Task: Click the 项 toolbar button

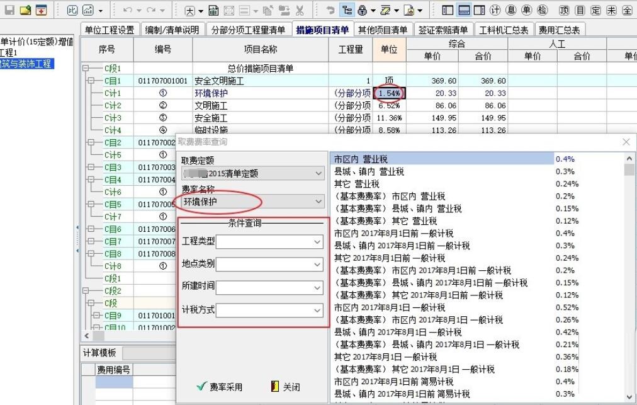Action: [564, 10]
